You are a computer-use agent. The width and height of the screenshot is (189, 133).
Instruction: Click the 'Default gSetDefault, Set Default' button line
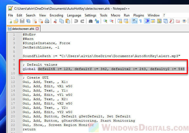pos(77,116)
